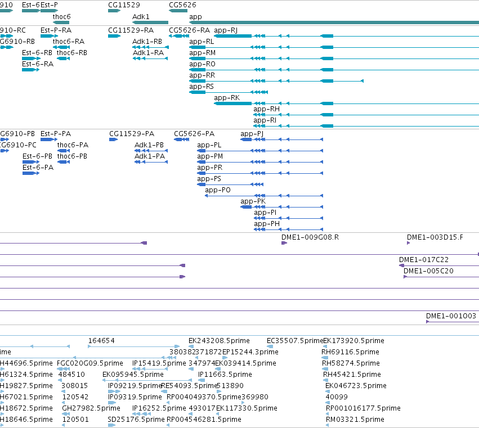Open the DME1-017C22 BAC label

[424, 260]
